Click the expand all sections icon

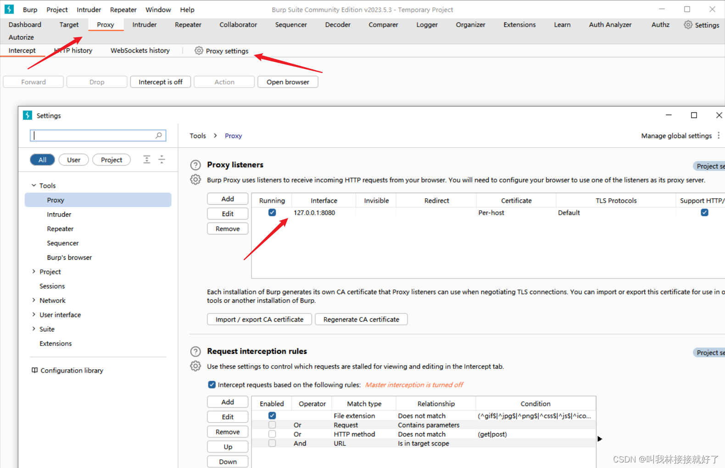[147, 159]
